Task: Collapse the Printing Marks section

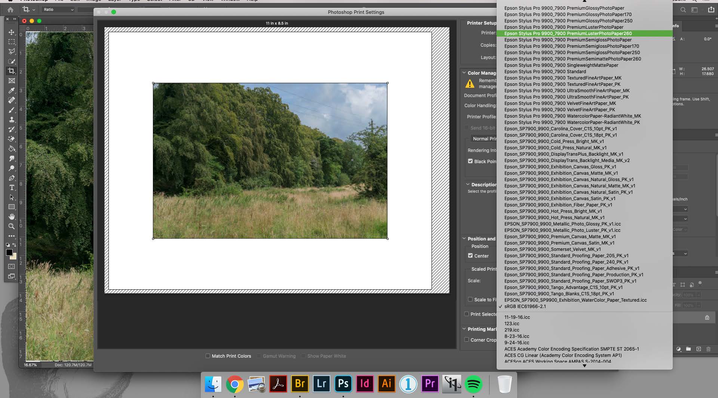Action: (x=464, y=329)
